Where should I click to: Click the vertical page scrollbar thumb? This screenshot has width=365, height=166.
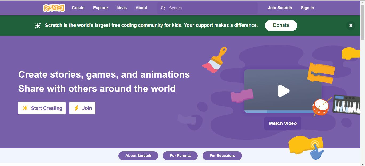[363, 22]
